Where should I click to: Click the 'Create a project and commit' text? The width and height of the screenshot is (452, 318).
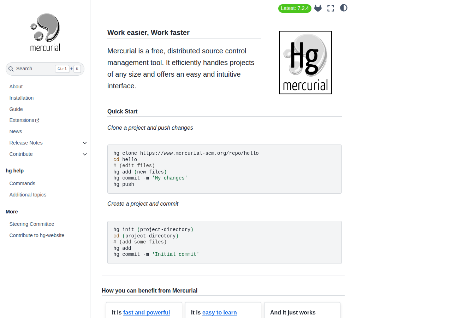coord(143,204)
